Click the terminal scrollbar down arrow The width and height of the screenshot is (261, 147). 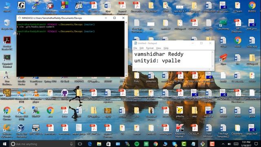pos(126,75)
